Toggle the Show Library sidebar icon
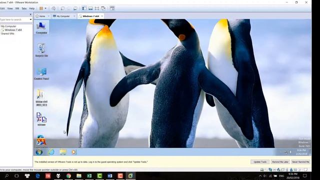This screenshot has height=180, width=320. (84, 8)
